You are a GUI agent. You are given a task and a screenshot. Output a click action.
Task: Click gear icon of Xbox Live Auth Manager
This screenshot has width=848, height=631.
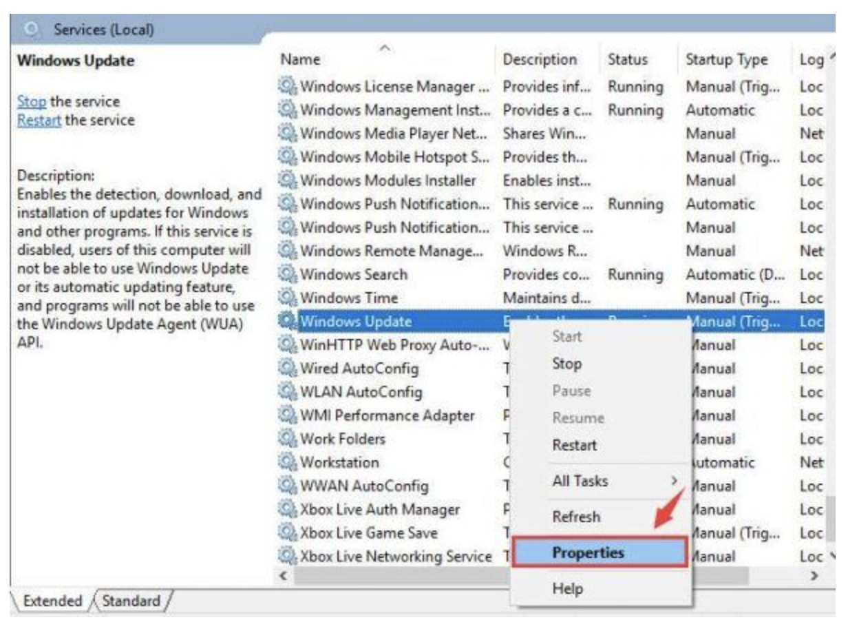click(x=286, y=510)
